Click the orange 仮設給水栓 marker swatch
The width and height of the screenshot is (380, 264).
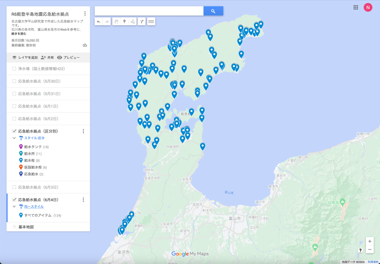click(x=21, y=167)
